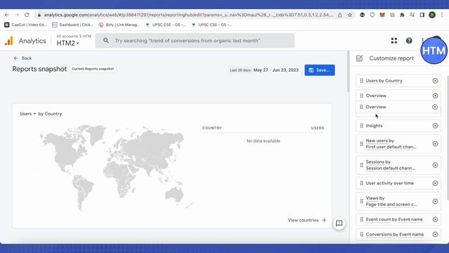
Task: Select the User activity over time card
Action: coord(398,183)
